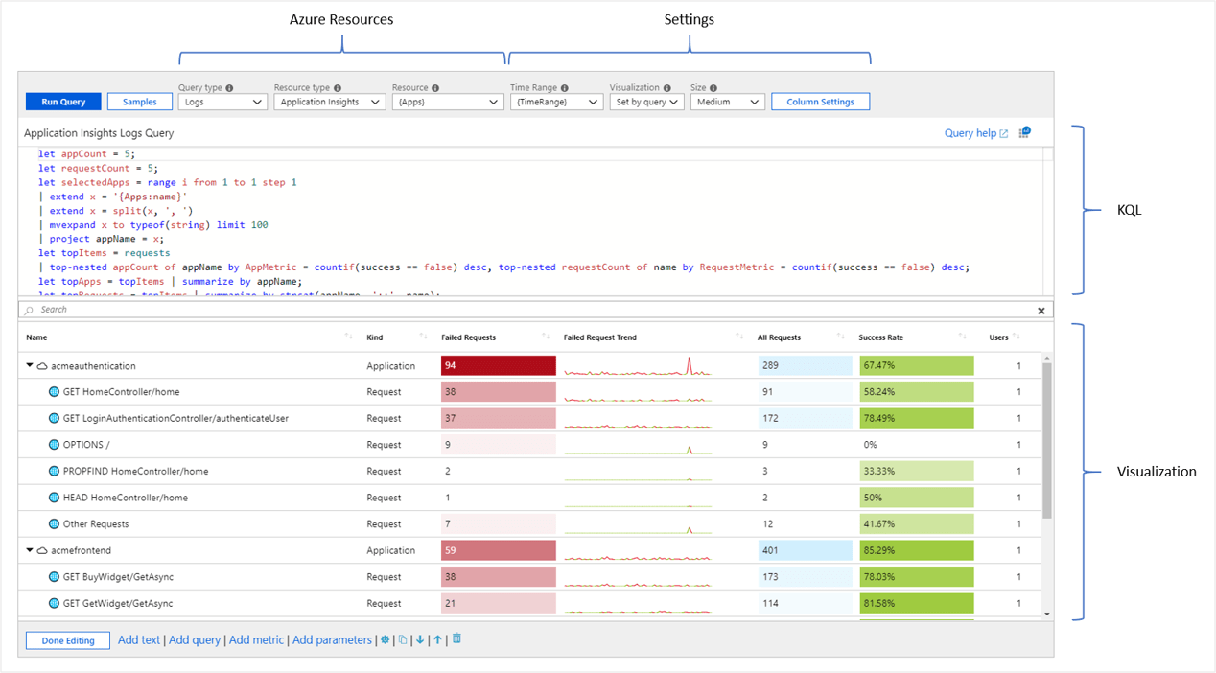Move the query up with the up-arrow icon
Viewport: 1216px width, 673px height.
pyautogui.click(x=437, y=639)
